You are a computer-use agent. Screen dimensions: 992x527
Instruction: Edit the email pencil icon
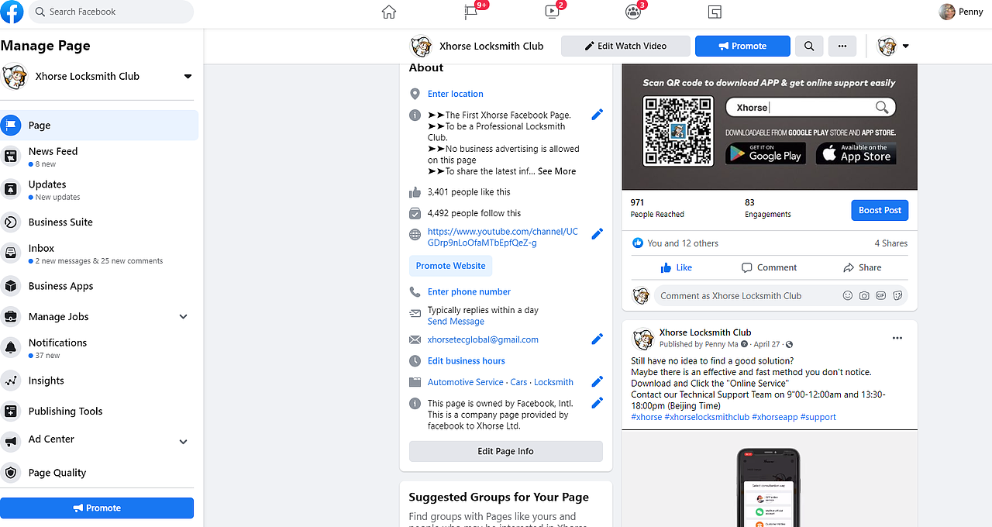pyautogui.click(x=598, y=339)
